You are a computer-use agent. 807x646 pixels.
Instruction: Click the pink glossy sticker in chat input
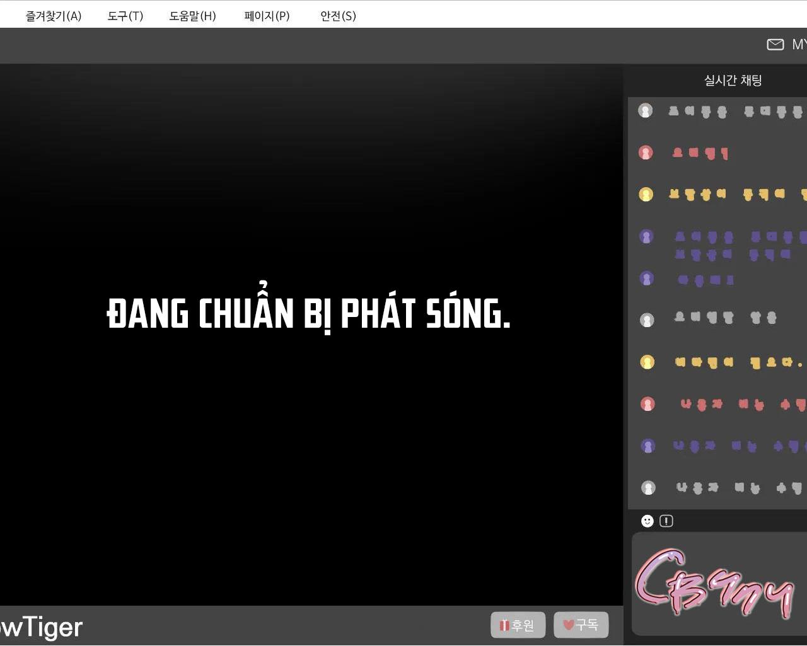point(714,583)
